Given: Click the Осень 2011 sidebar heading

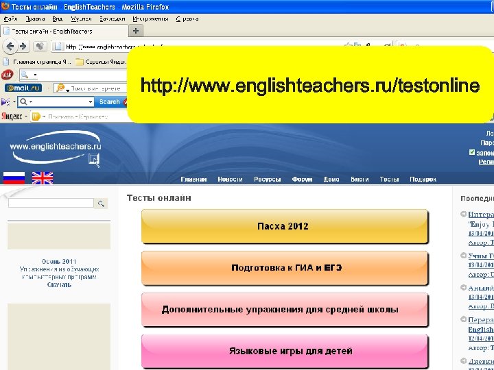Looking at the screenshot, I should click(x=59, y=262).
